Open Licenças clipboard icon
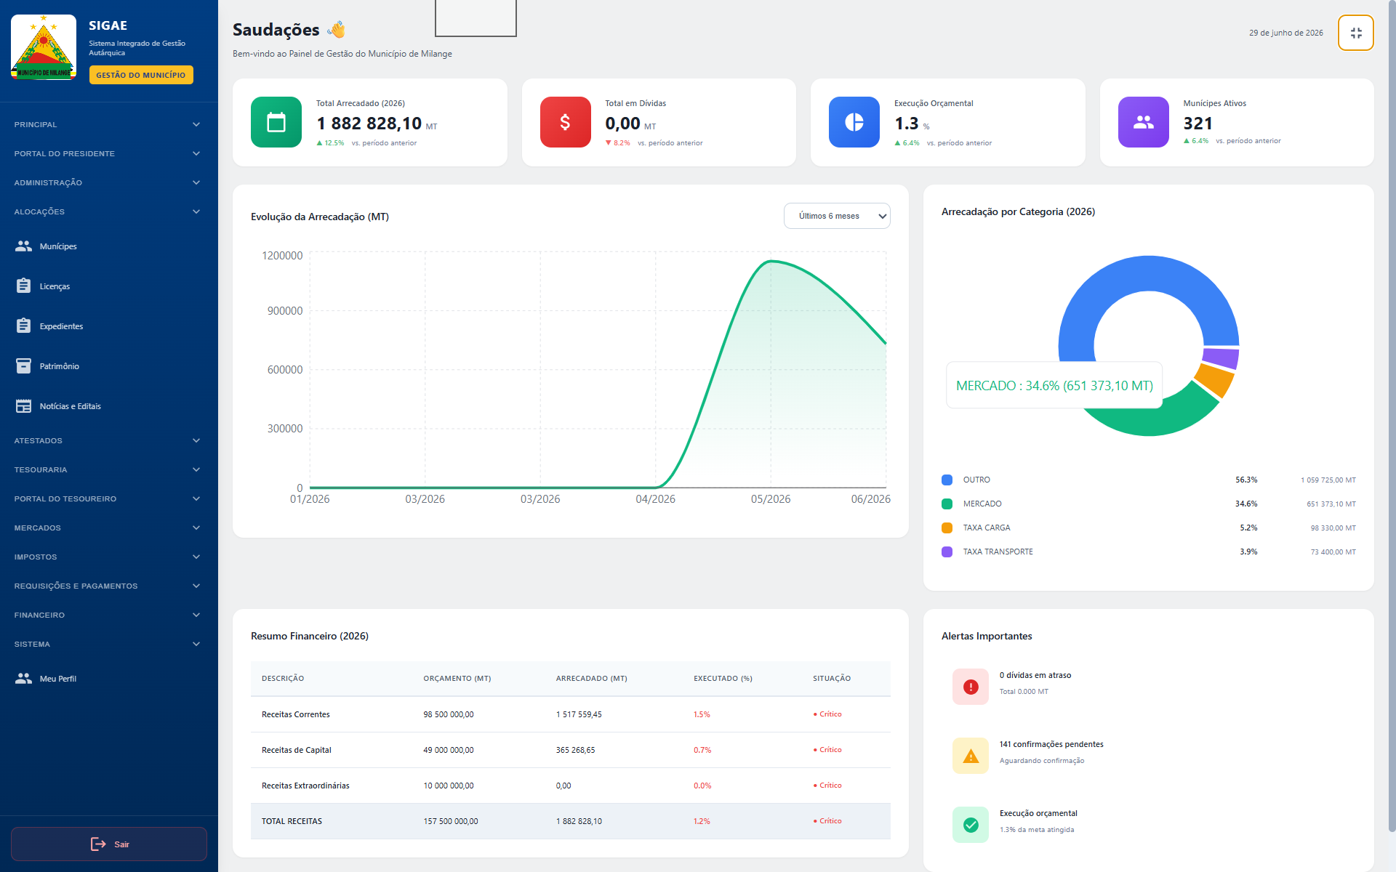Image resolution: width=1396 pixels, height=872 pixels. click(x=23, y=286)
